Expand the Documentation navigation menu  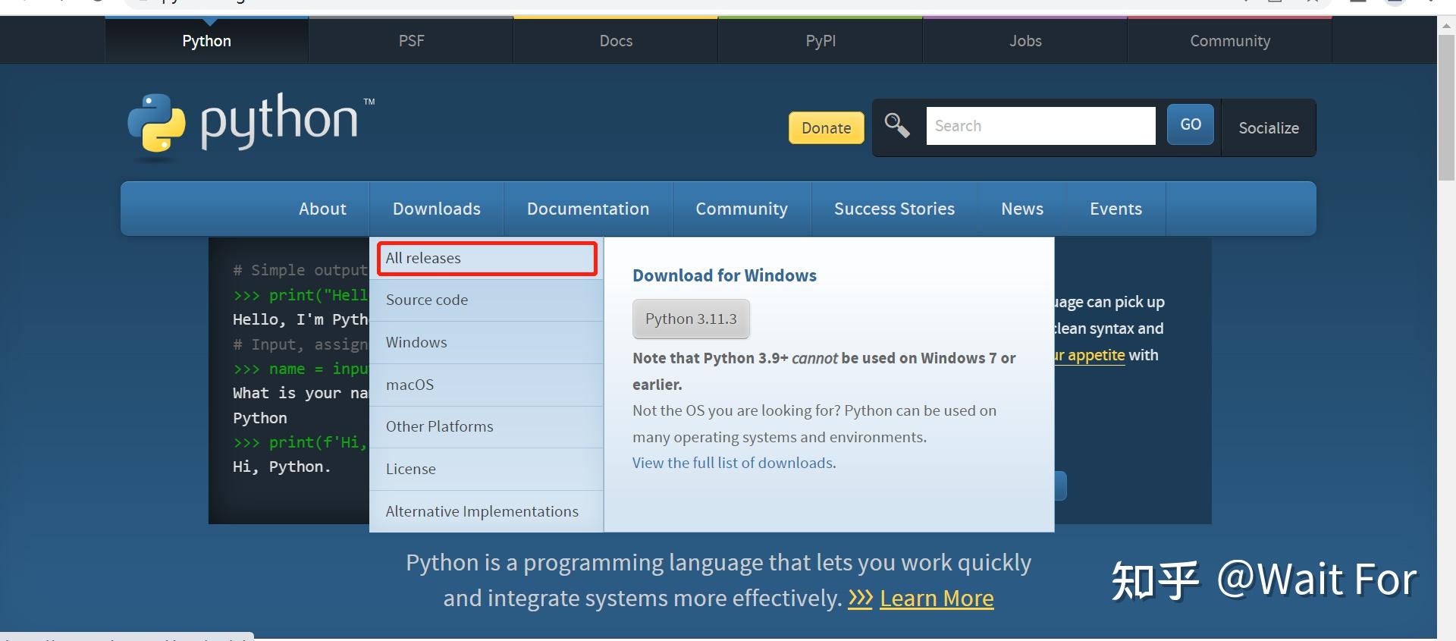point(588,209)
